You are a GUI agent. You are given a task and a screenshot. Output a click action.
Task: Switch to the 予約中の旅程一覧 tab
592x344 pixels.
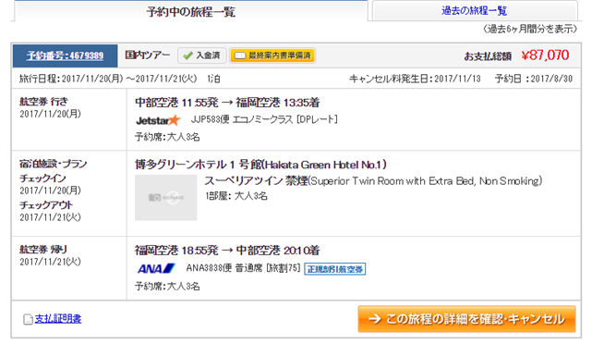tap(190, 11)
